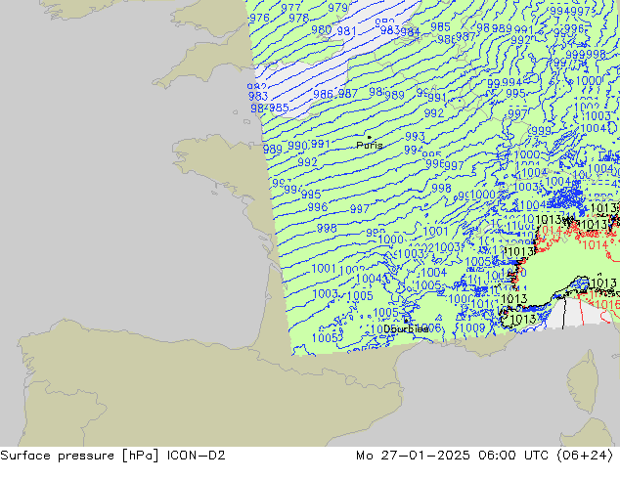This screenshot has height=479, width=620.
Task: Click the 979 isobar label
Action: (338, 8)
